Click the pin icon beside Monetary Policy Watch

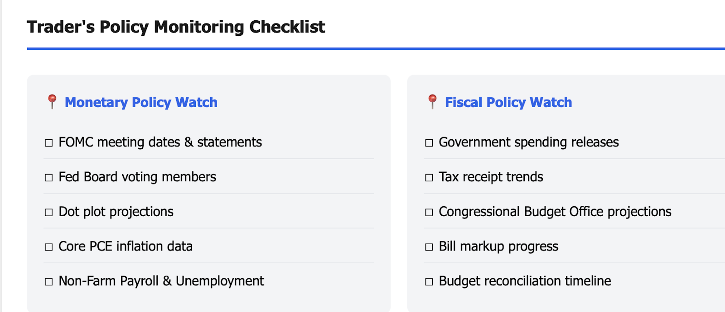pyautogui.click(x=52, y=102)
